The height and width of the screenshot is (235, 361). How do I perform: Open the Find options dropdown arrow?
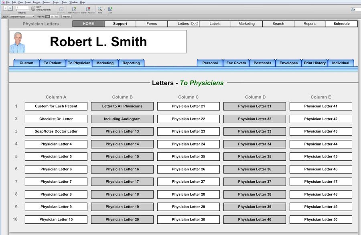coord(104,9)
